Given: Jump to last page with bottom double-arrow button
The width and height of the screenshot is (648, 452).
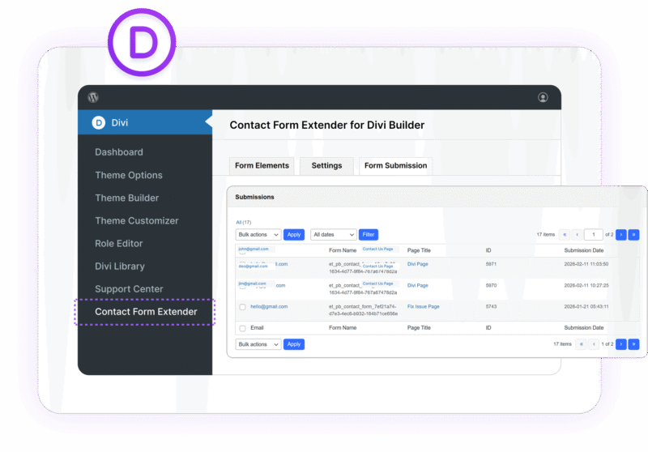Looking at the screenshot, I should 633,344.
